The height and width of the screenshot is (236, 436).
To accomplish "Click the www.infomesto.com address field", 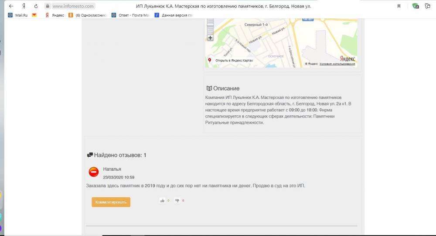I will coord(73,6).
